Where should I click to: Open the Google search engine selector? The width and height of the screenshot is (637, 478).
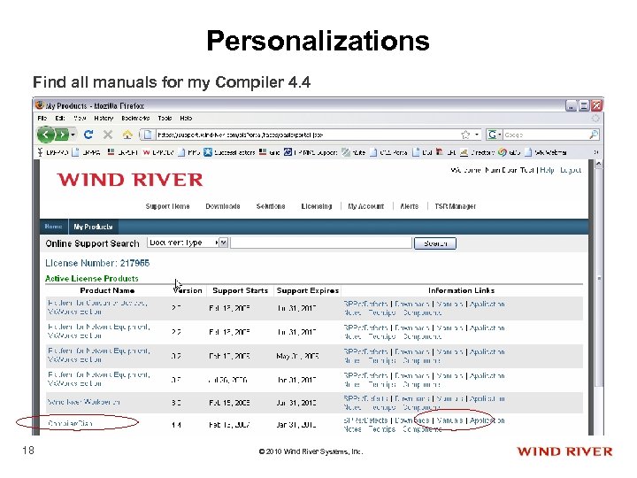click(495, 135)
